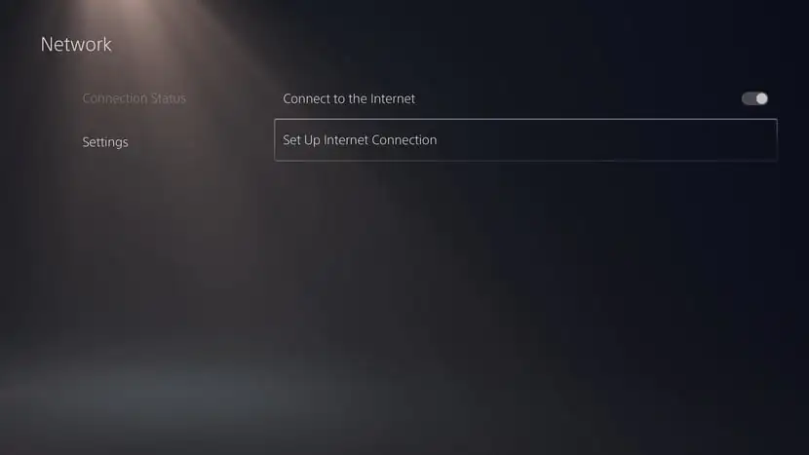
Task: Start internet connection setup
Action: [525, 139]
